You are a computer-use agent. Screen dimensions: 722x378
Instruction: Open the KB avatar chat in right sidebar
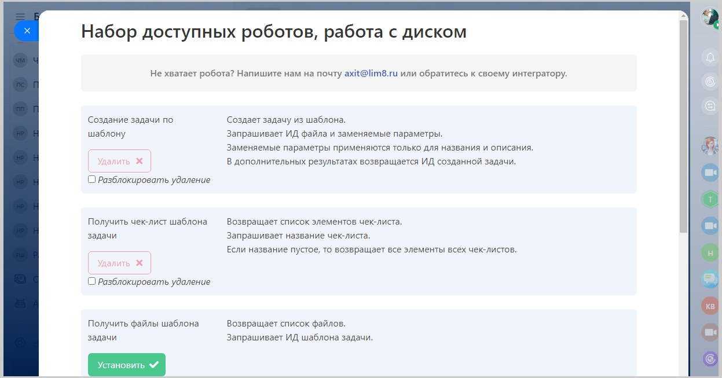(x=710, y=306)
